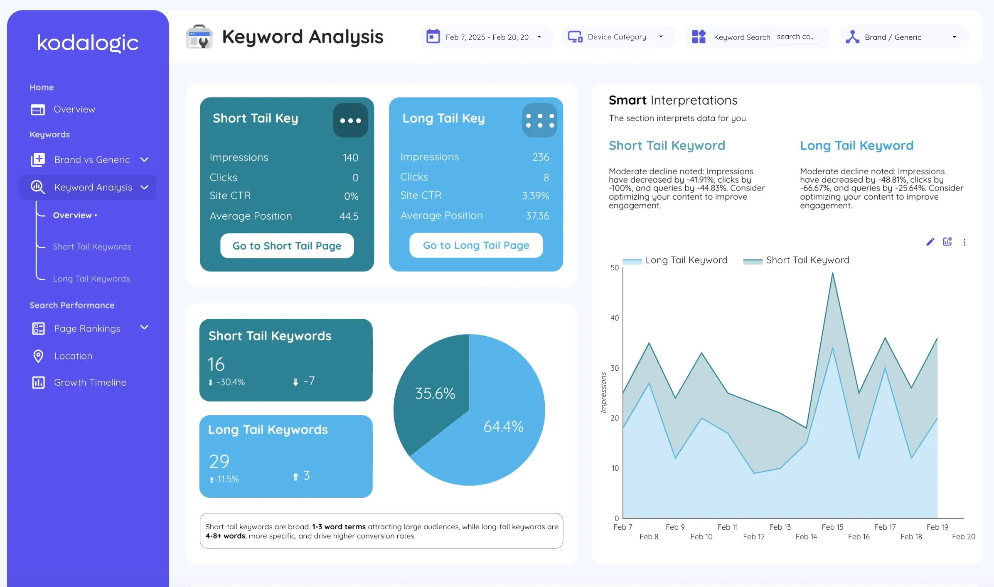Open the Brand / Generic dropdown
994x587 pixels.
(954, 37)
